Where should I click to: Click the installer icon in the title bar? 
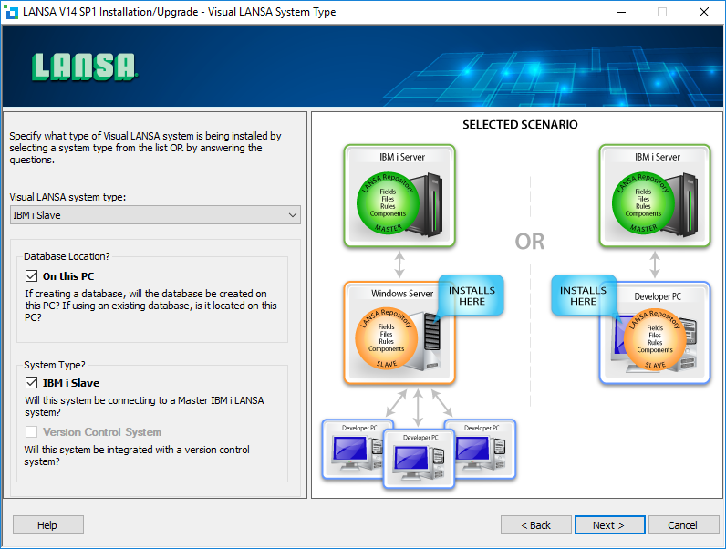pyautogui.click(x=11, y=12)
